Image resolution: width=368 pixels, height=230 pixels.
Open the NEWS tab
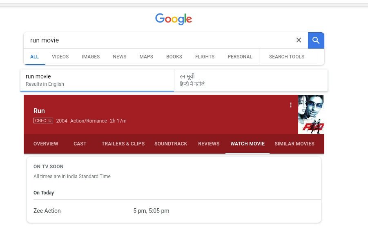119,57
